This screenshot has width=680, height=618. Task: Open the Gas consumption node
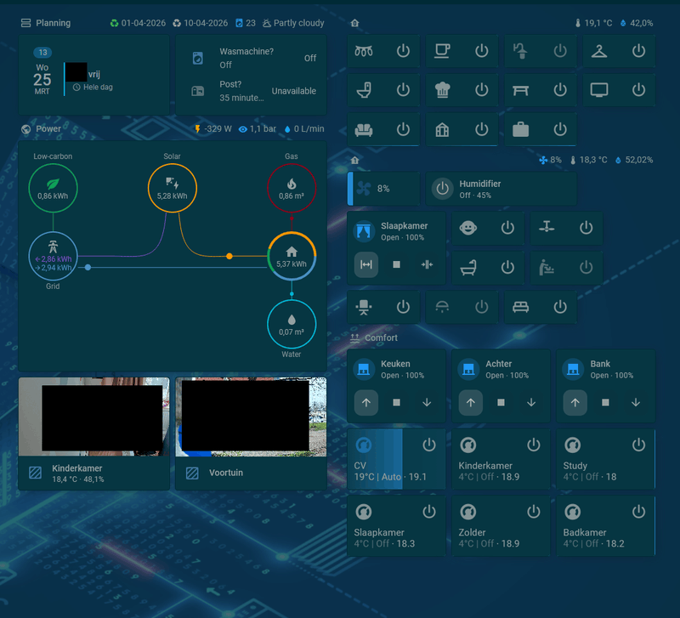292,188
